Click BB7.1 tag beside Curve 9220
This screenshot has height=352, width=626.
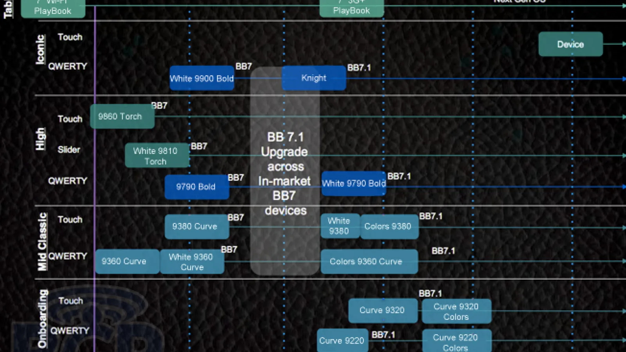[383, 335]
